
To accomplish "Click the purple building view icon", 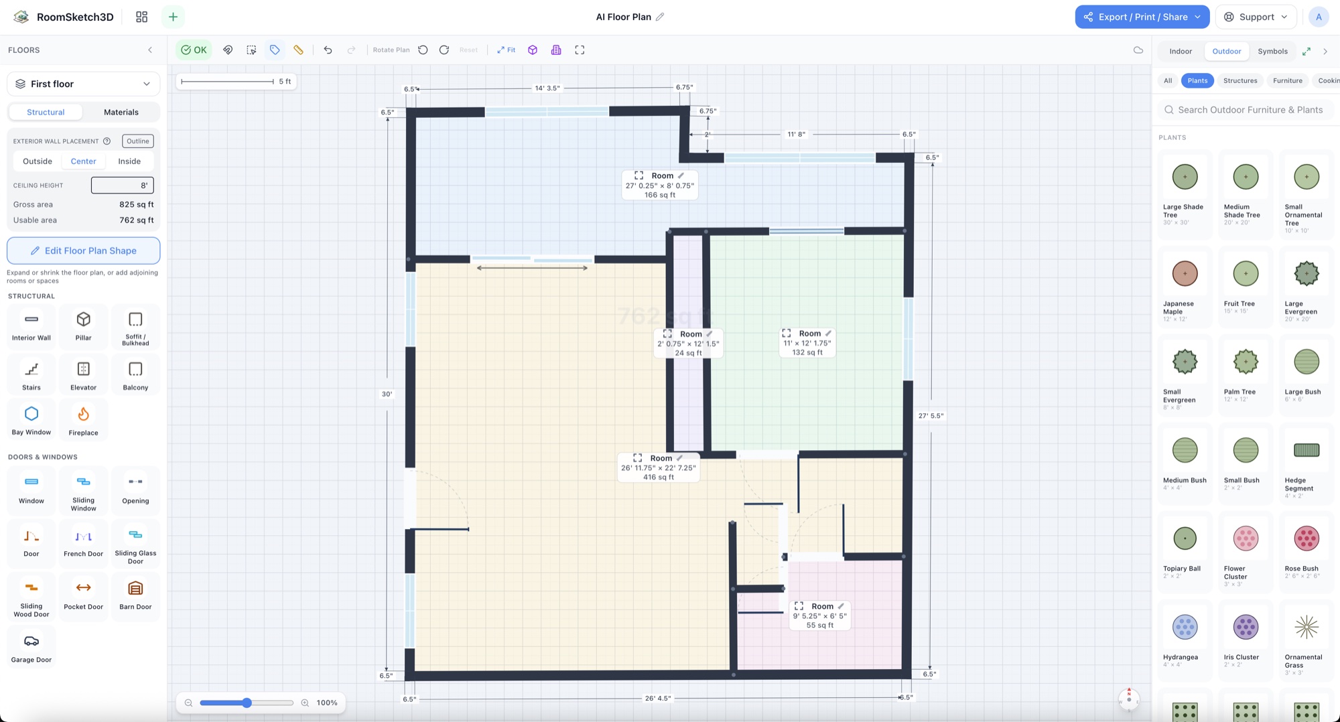I will [x=556, y=50].
